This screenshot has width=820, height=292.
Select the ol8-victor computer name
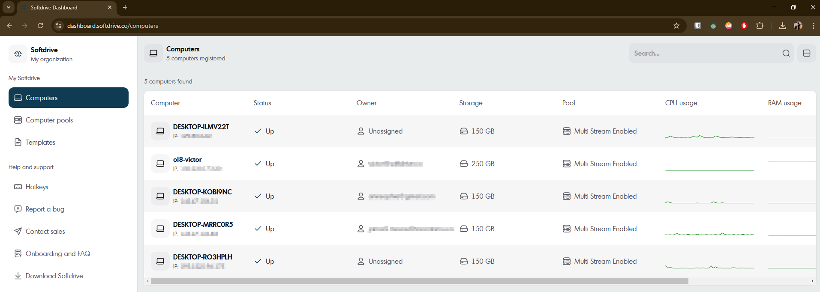click(x=187, y=159)
